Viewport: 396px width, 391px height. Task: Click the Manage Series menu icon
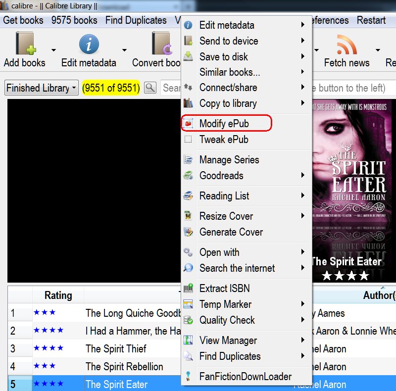pos(188,160)
